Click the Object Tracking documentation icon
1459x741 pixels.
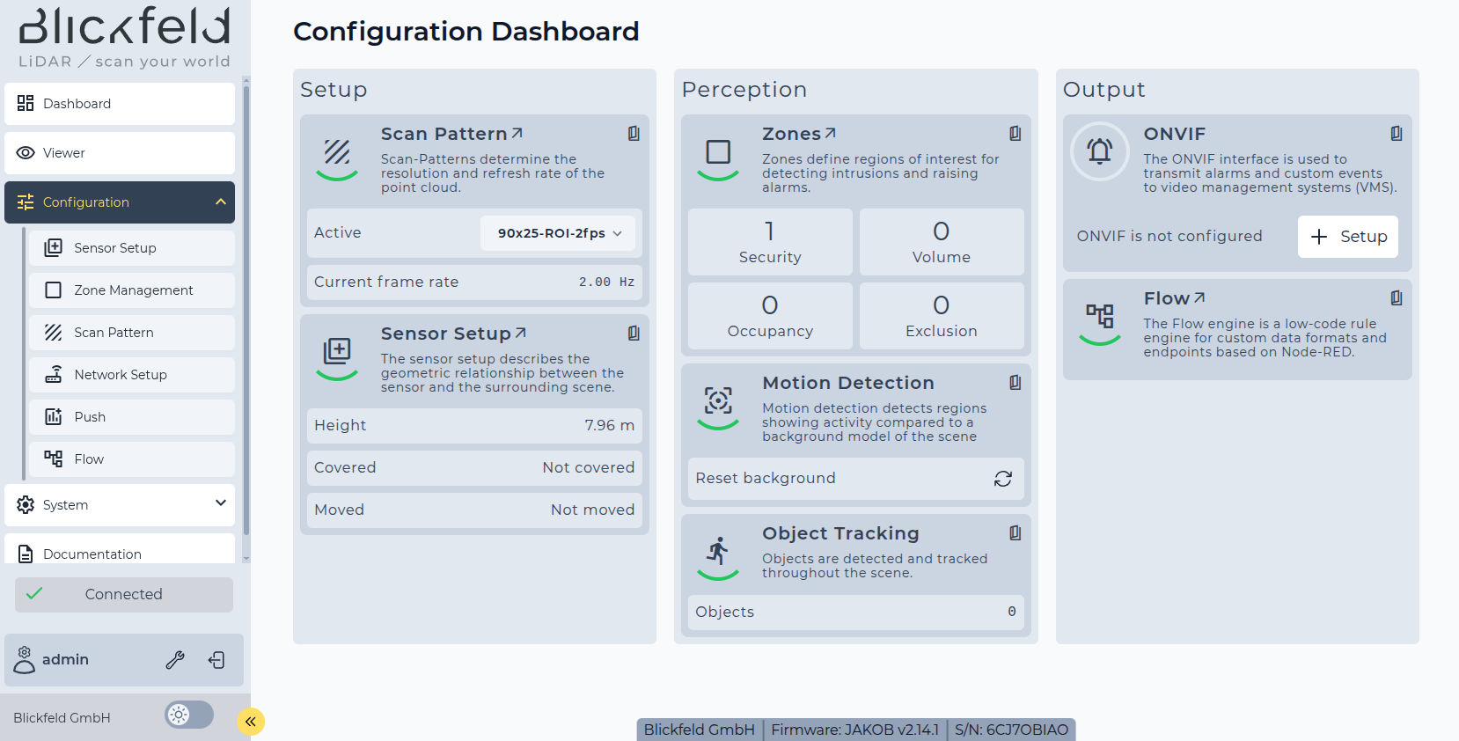tap(1015, 533)
